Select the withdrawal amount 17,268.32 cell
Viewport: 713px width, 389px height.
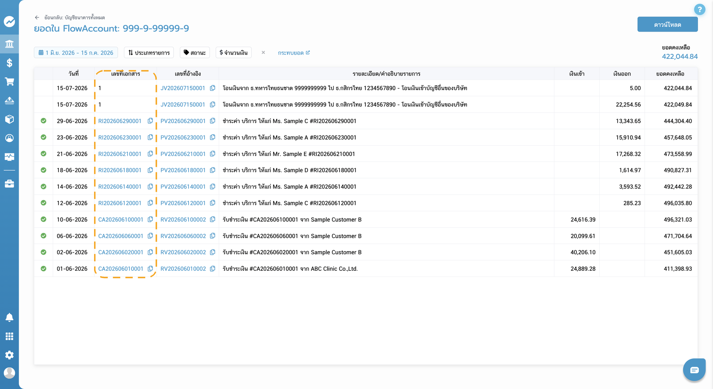pyautogui.click(x=628, y=154)
